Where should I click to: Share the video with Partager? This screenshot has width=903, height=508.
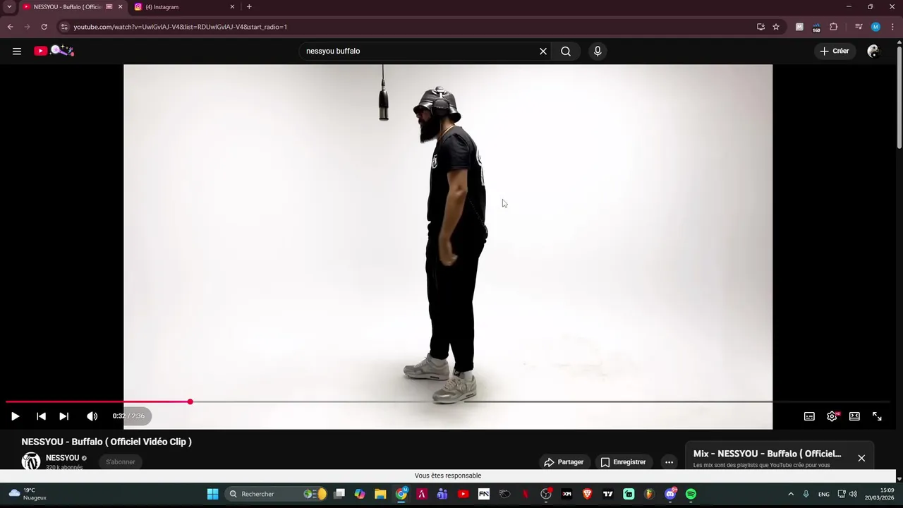click(x=564, y=462)
